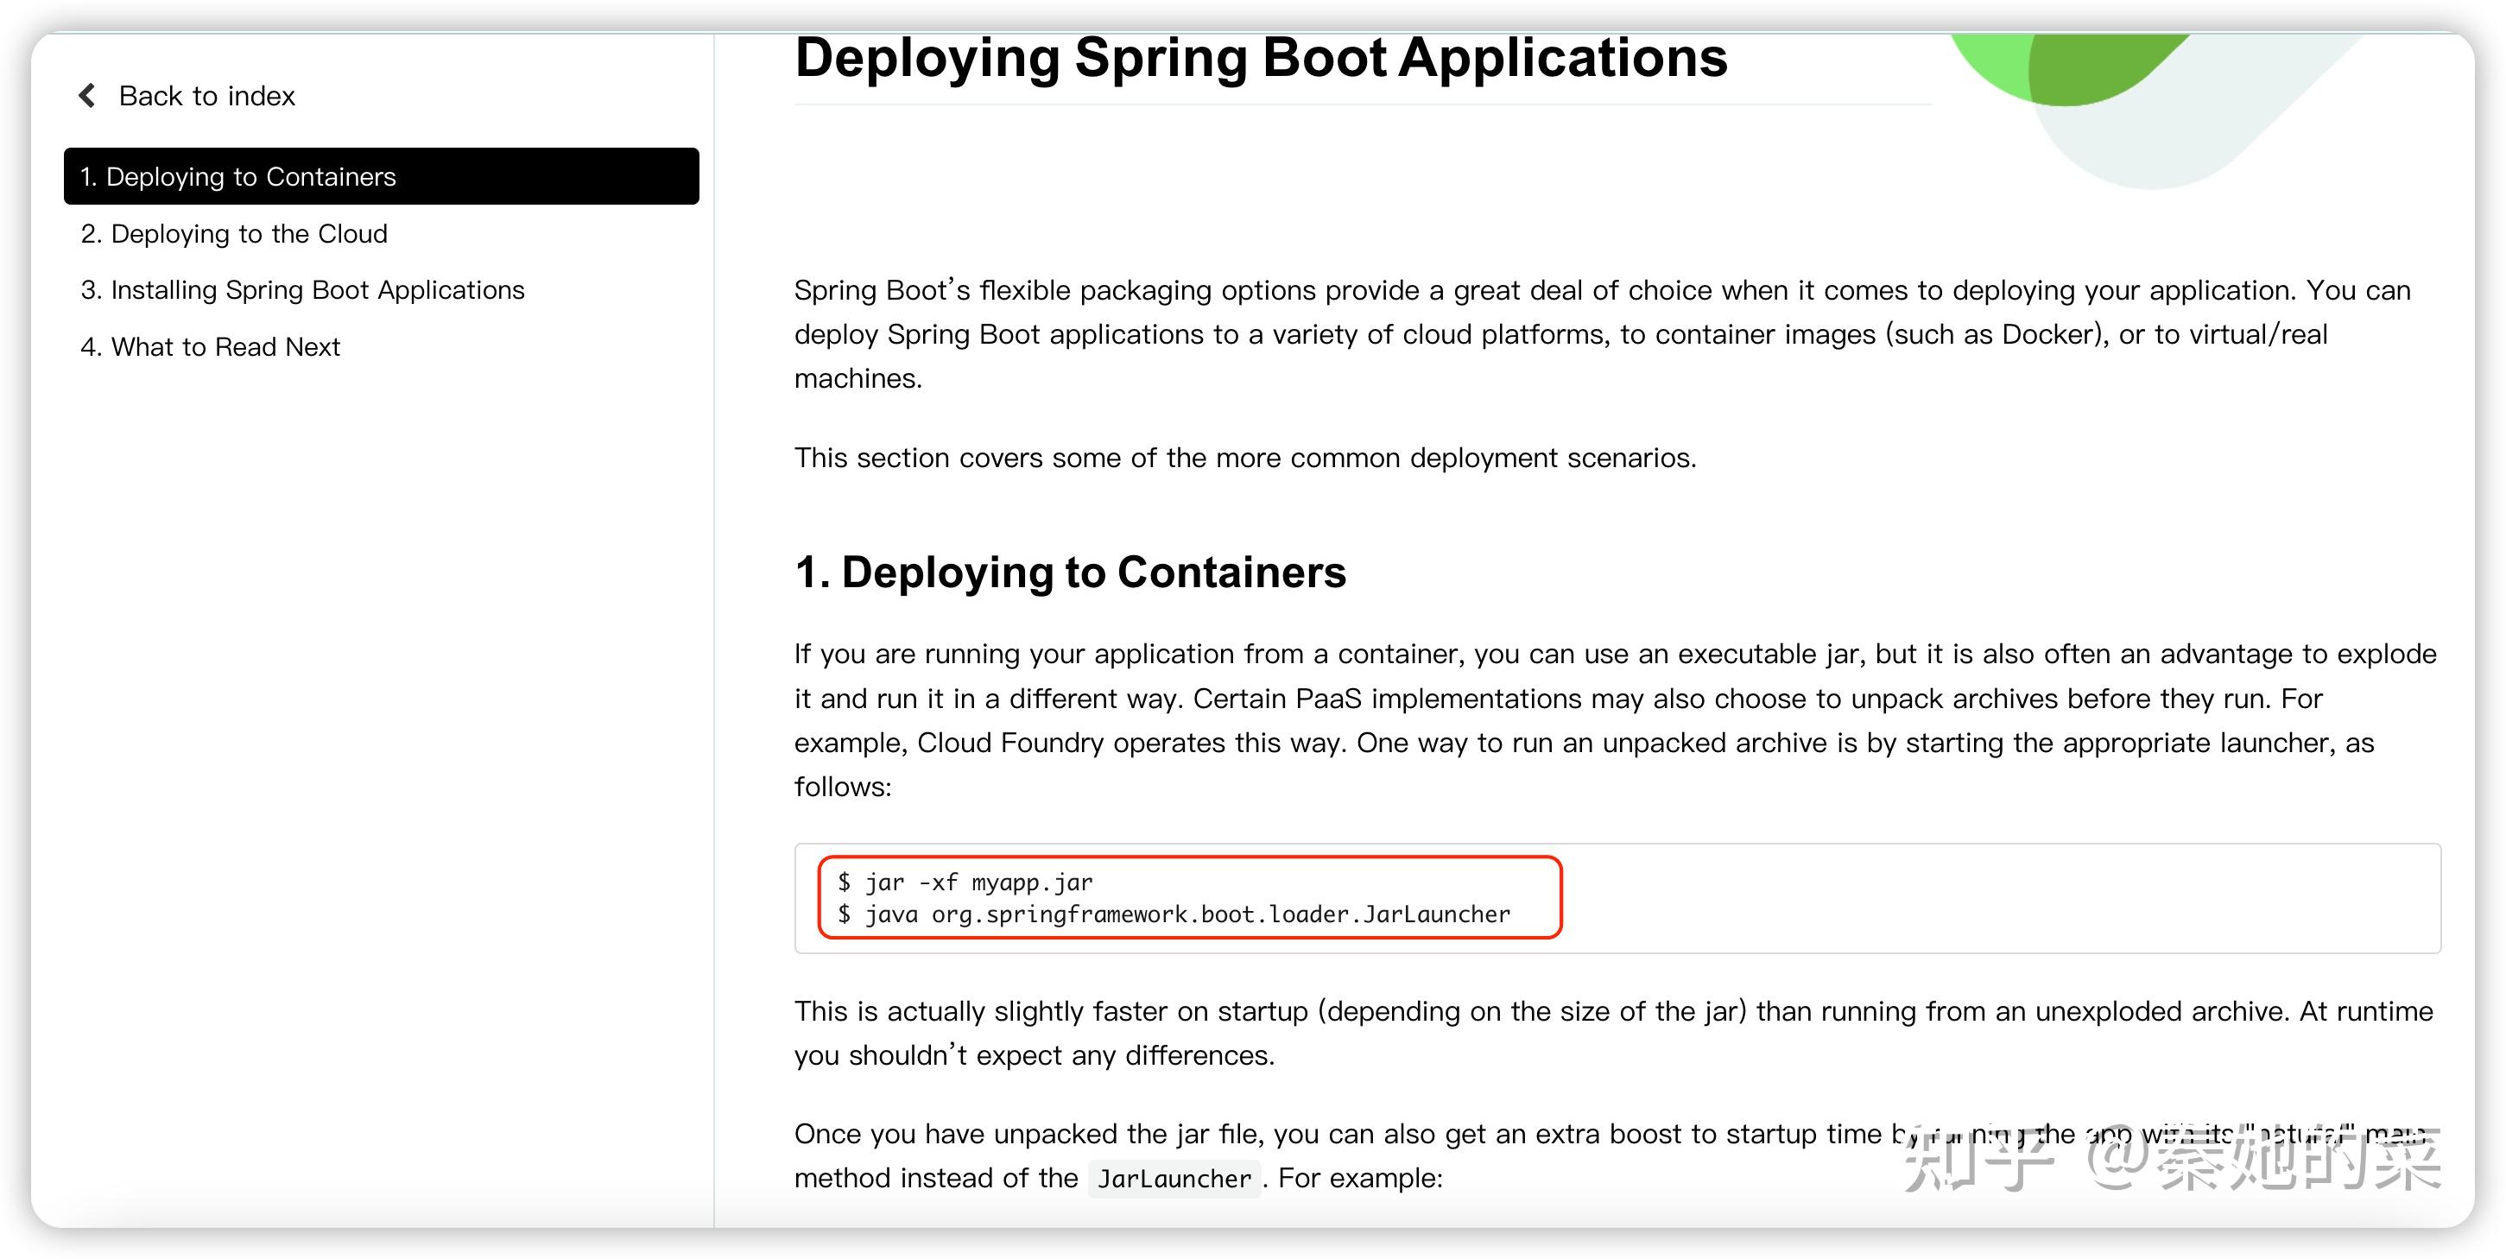This screenshot has width=2506, height=1259.
Task: Click the inline JarLauncher code label
Action: (x=1174, y=1178)
